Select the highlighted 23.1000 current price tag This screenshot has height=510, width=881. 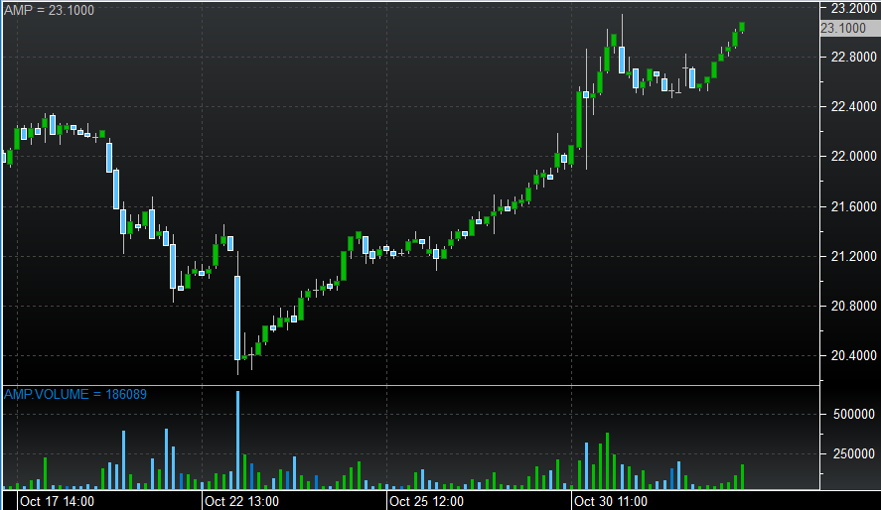pyautogui.click(x=846, y=28)
